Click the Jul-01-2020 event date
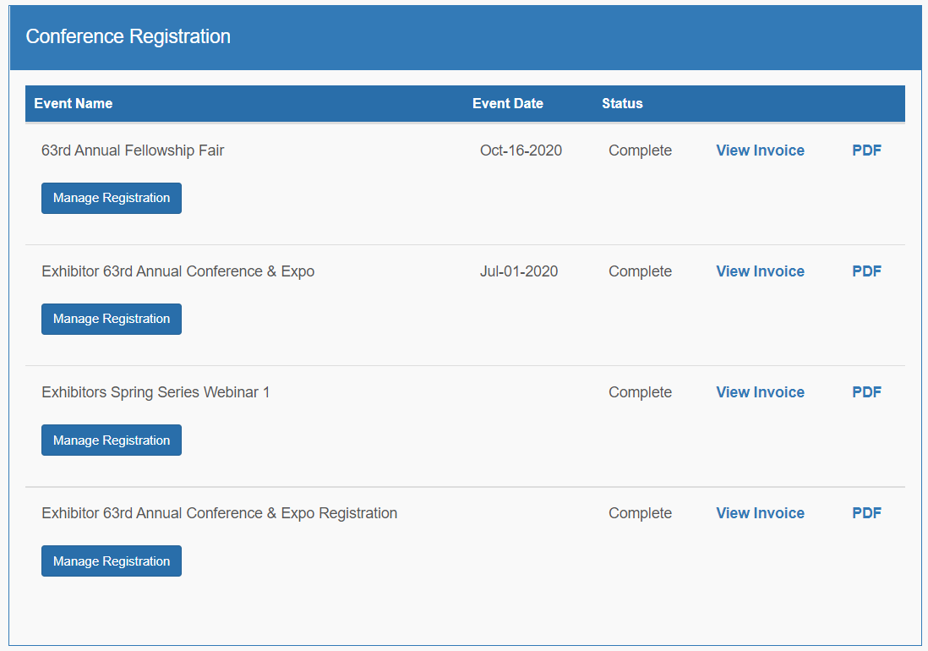The width and height of the screenshot is (928, 651). [x=519, y=271]
